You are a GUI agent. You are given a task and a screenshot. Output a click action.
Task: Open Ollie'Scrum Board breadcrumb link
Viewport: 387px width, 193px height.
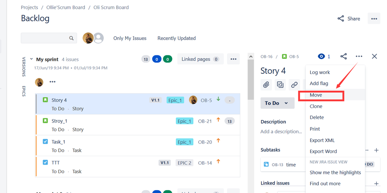(65, 7)
